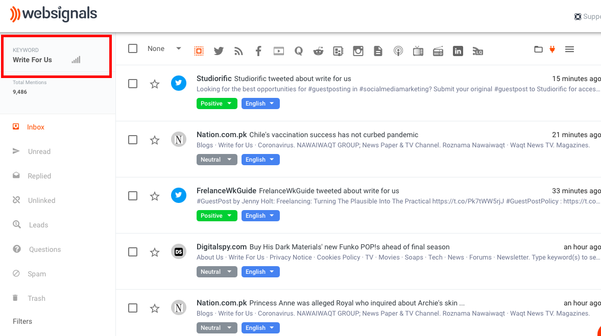Open Neutral sentiment dropdown for Chile's vaccination
The image size is (601, 336).
click(217, 160)
